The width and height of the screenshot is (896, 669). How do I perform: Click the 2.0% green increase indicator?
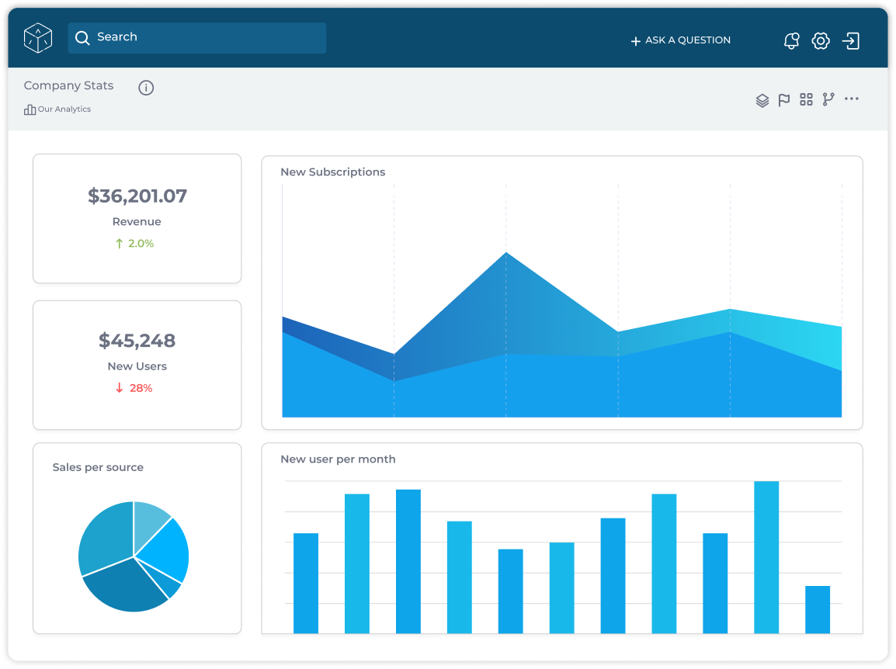click(x=135, y=244)
